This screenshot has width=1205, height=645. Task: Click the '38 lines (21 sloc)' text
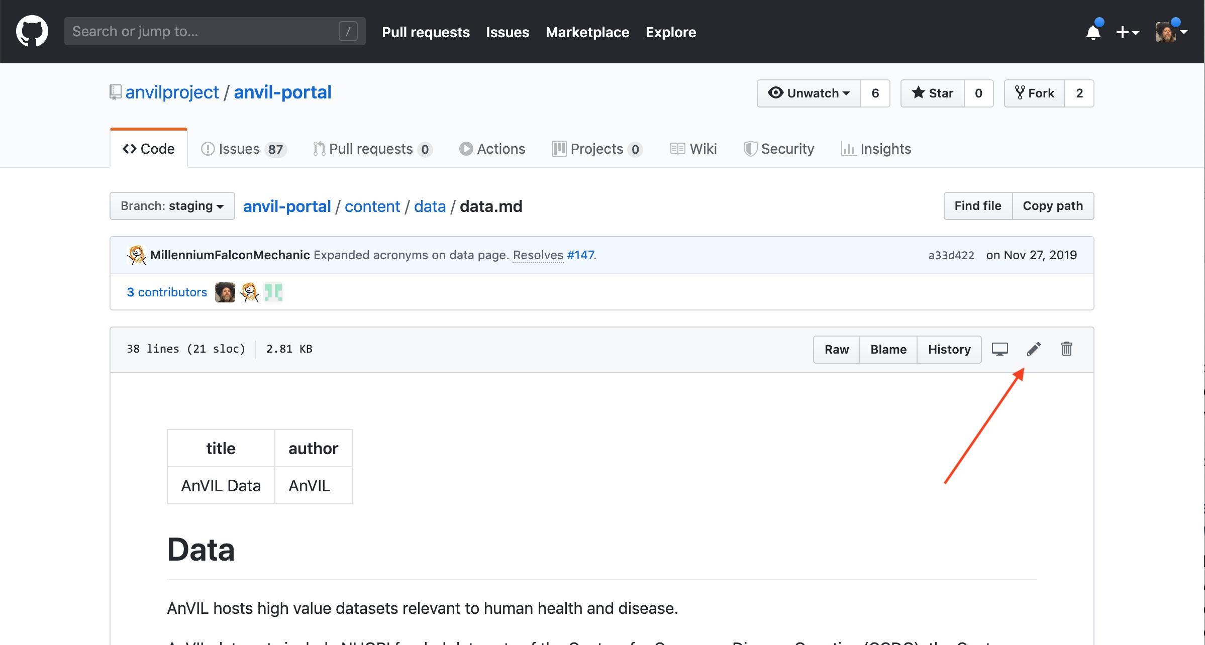coord(186,349)
